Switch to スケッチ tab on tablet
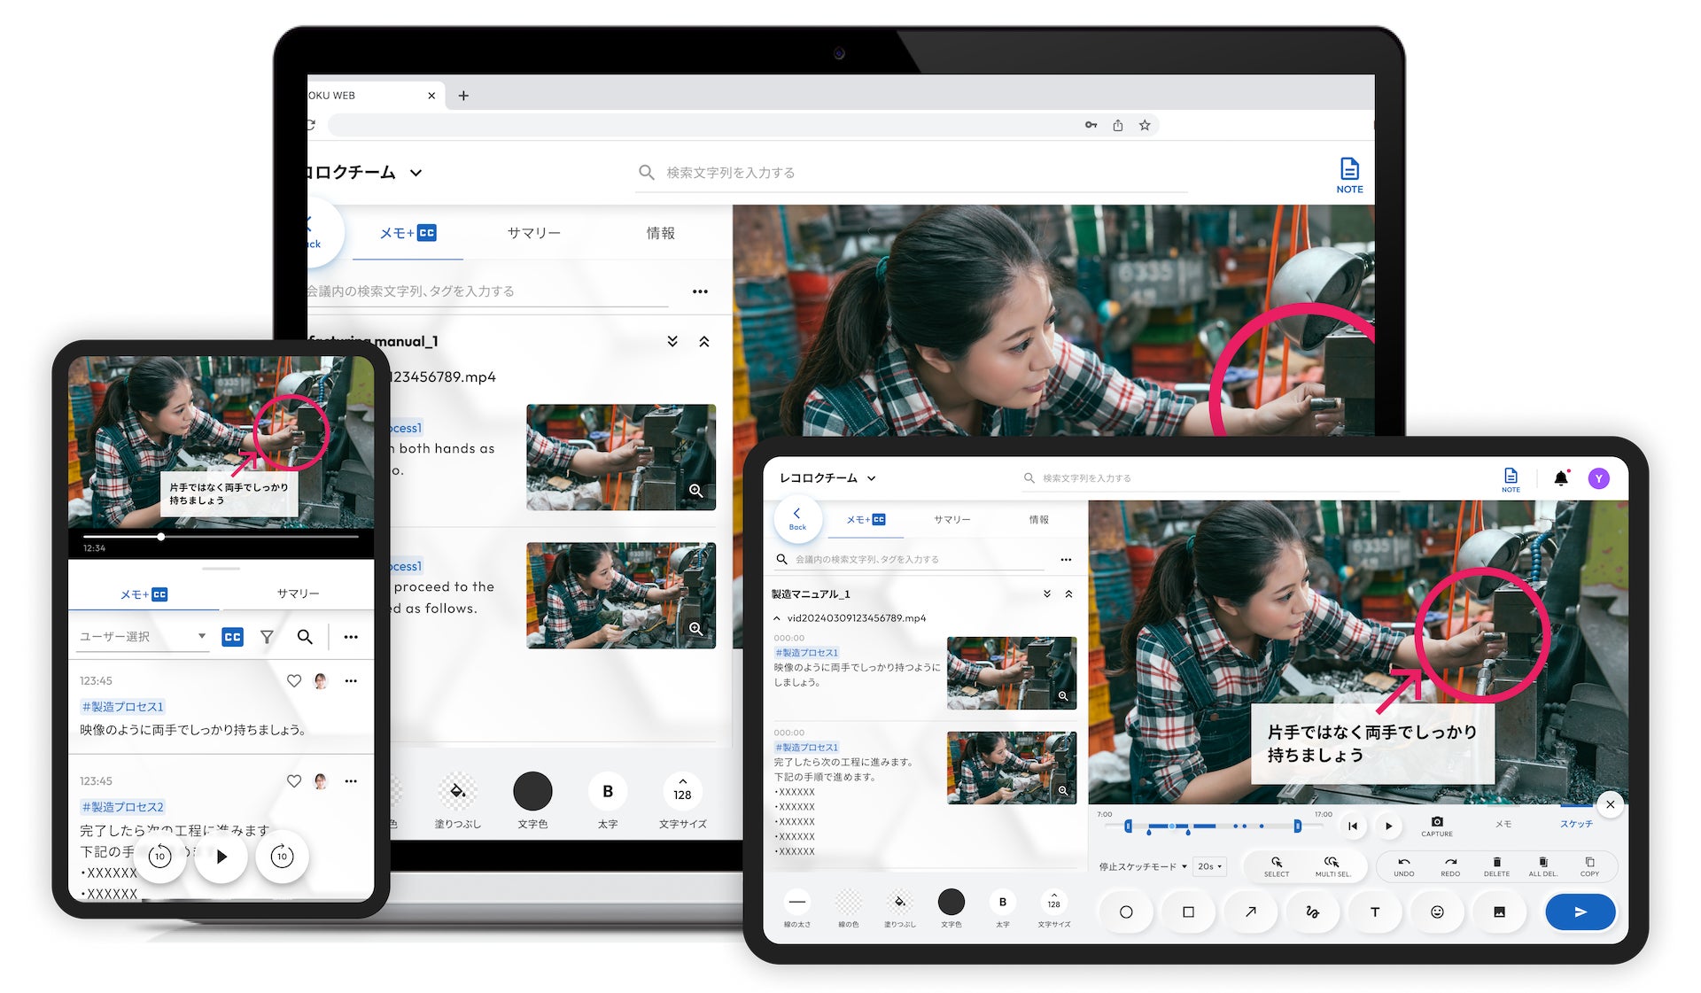Image resolution: width=1701 pixels, height=993 pixels. point(1575,824)
